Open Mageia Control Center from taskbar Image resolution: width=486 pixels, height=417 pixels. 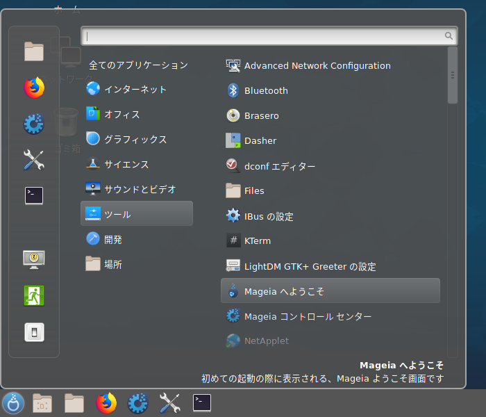[138, 403]
